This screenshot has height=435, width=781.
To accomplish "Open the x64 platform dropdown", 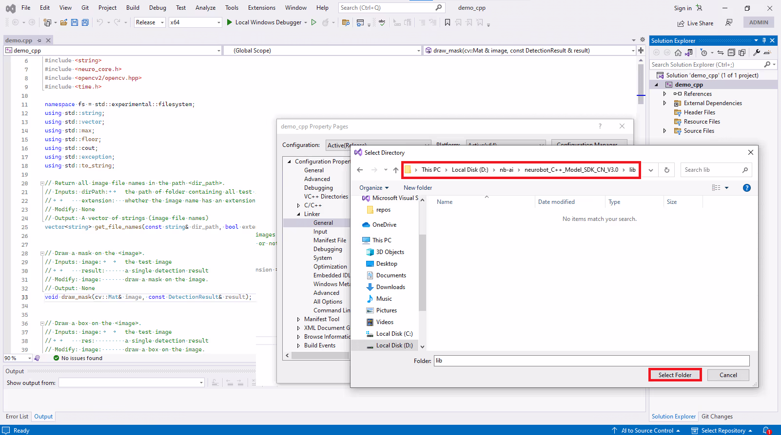I will click(x=218, y=22).
